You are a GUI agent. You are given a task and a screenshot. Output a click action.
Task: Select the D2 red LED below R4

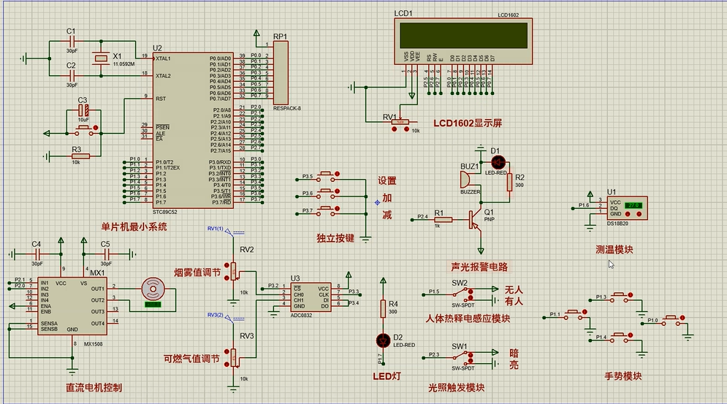[381, 340]
